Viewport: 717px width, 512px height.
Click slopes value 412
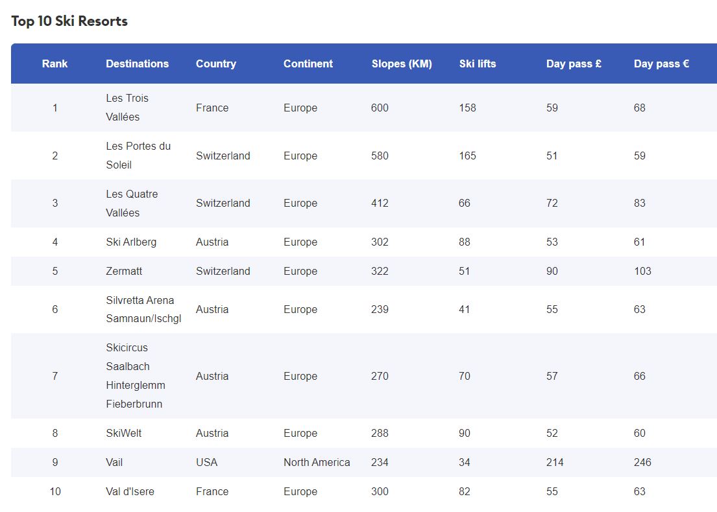380,203
